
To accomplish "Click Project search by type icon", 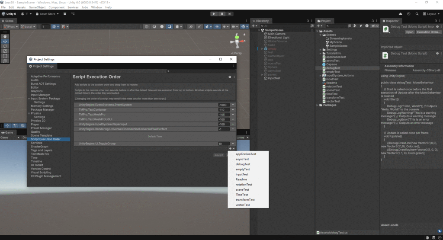I will point(355,26).
